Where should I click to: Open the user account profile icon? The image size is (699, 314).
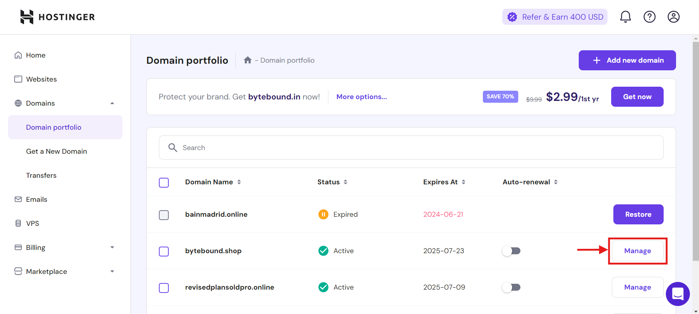click(x=673, y=17)
